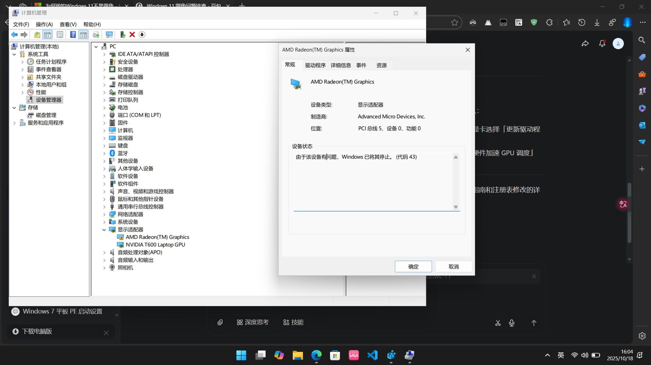This screenshot has width=651, height=365.
Task: Click the attachment paperclip icon in chat
Action: coord(220,322)
